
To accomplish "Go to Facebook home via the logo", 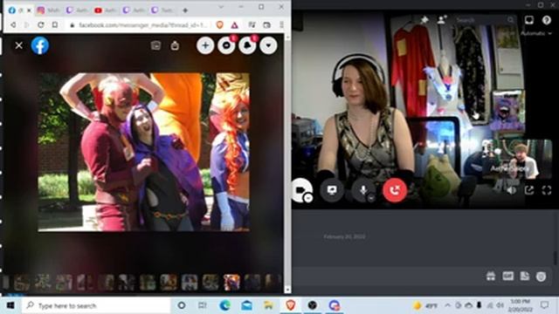I will 40,45.
